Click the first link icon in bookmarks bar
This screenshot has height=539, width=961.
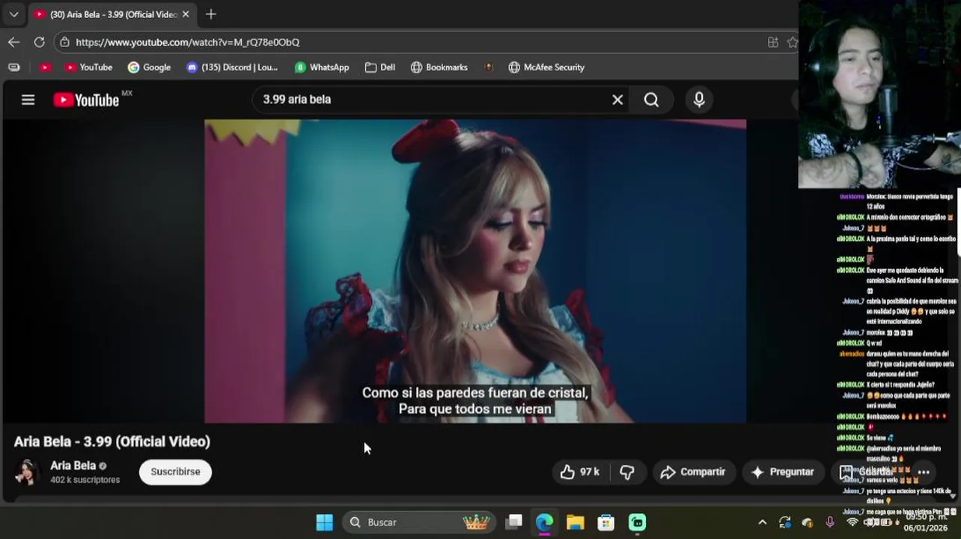(x=13, y=67)
